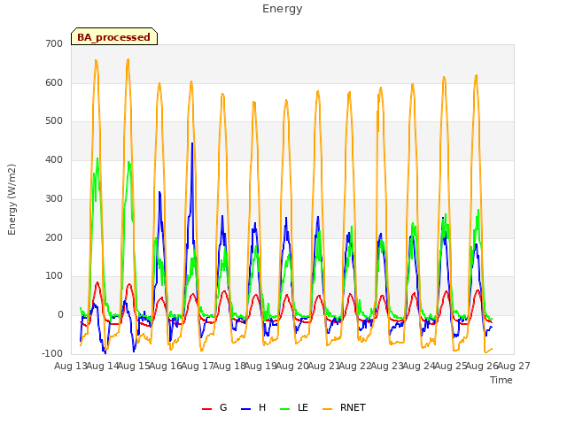Click the tallest blue H spike near 450
Viewport: 567px width, 425px height.
[x=192, y=143]
